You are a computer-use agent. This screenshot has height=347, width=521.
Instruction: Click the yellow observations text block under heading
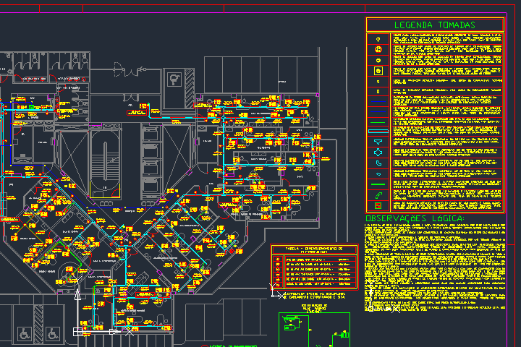[434, 267]
